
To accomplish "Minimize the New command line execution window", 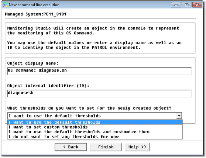I will [176, 5].
